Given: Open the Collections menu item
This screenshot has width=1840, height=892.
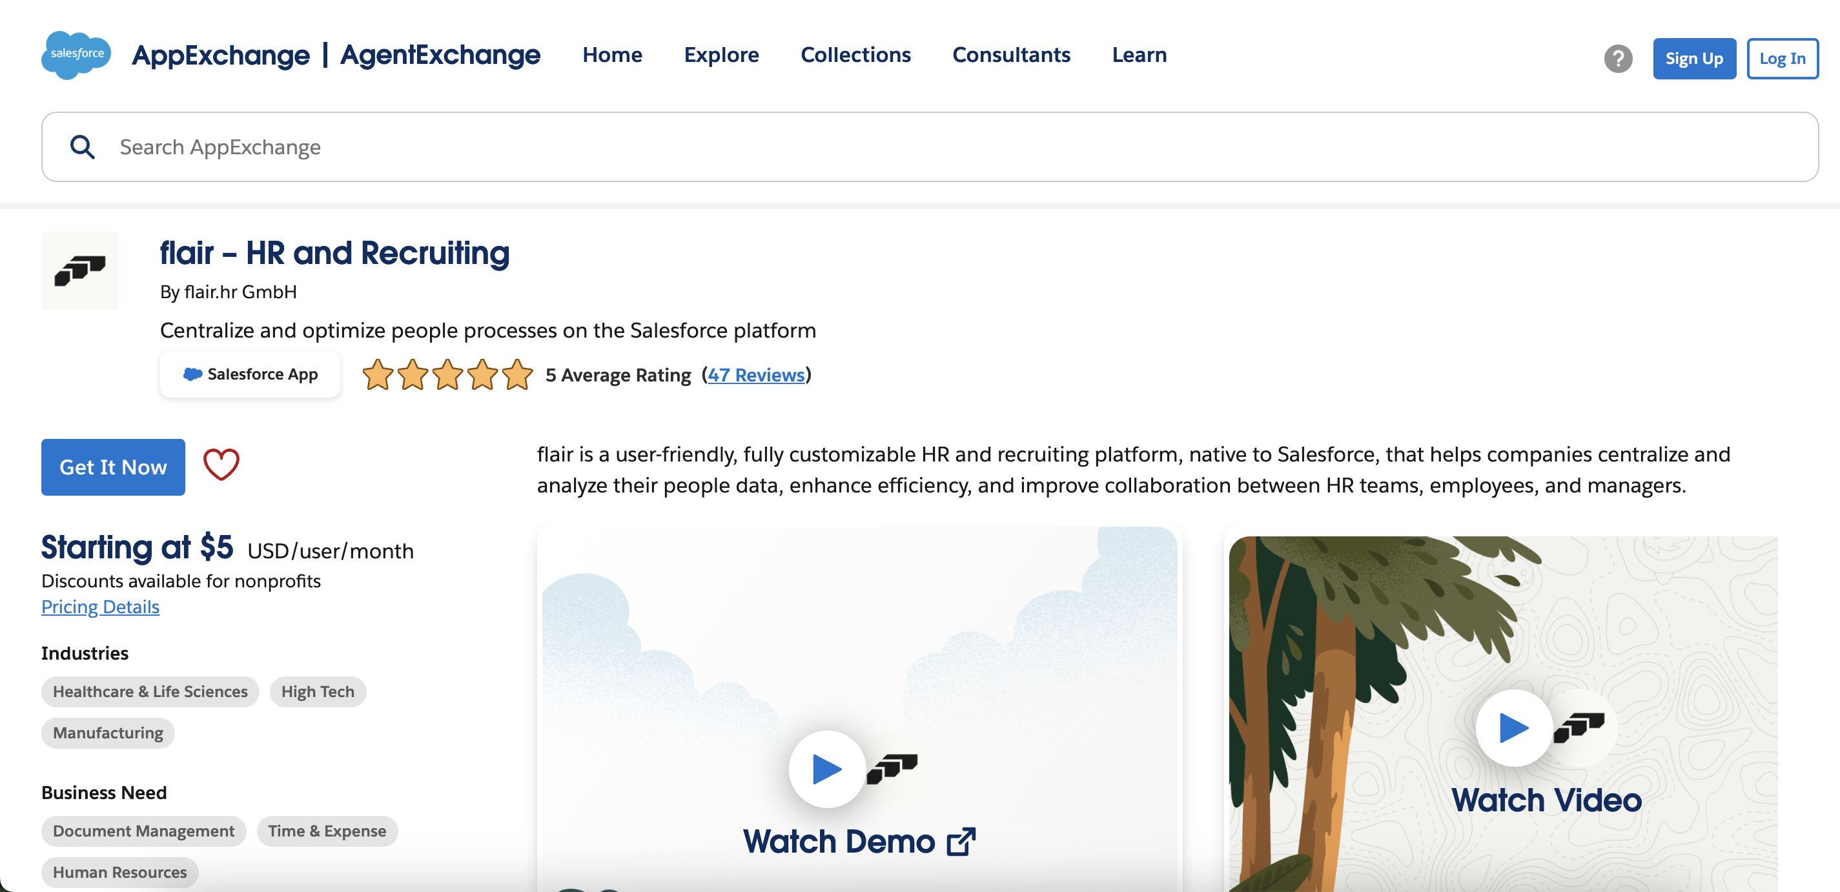Looking at the screenshot, I should click(x=855, y=55).
